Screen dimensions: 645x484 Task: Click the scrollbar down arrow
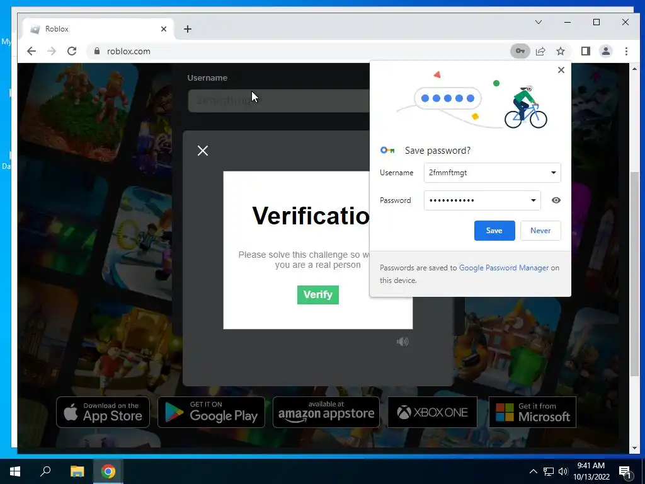(634, 448)
